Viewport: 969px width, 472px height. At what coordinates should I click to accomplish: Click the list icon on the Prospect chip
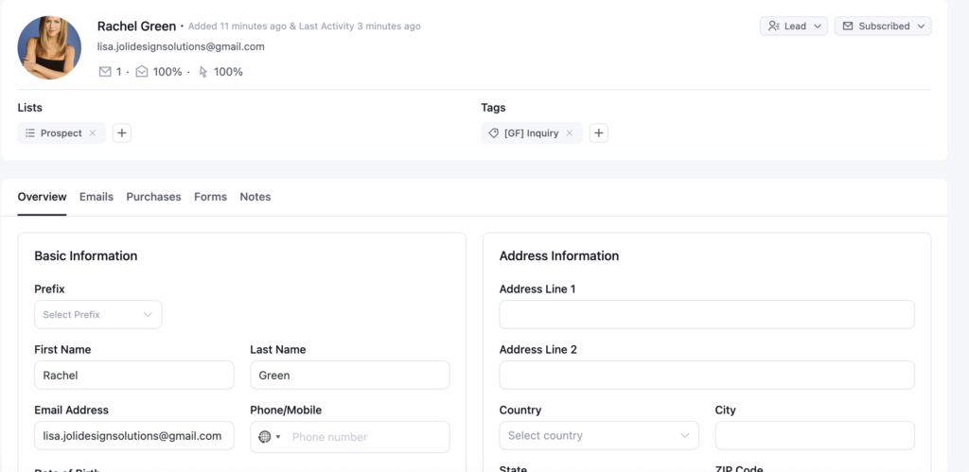coord(30,132)
